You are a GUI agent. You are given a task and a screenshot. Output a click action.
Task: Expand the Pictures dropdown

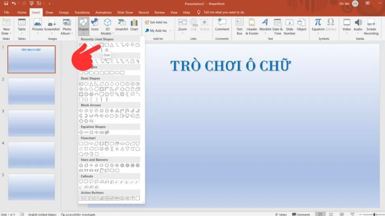coord(38,33)
